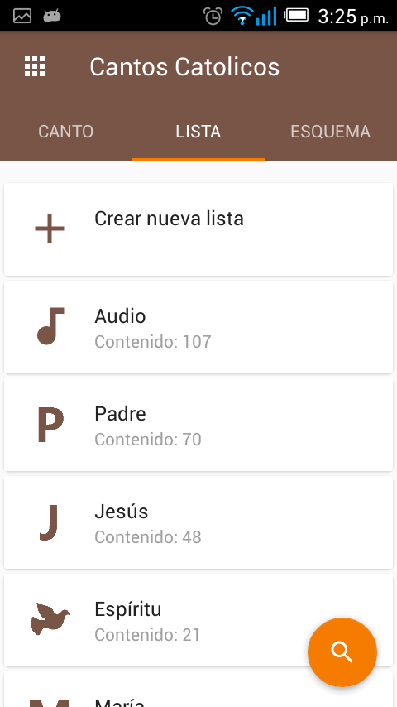Image resolution: width=397 pixels, height=707 pixels.
Task: Switch to the CANTO tab
Action: point(66,132)
